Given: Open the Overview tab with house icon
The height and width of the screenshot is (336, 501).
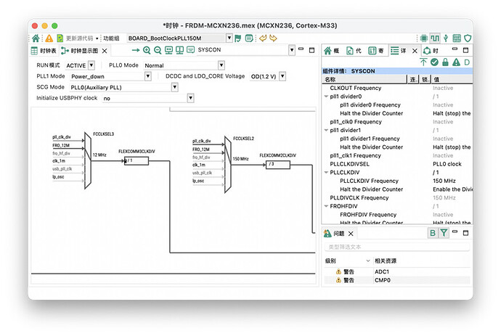Looking at the screenshot, I should 332,51.
